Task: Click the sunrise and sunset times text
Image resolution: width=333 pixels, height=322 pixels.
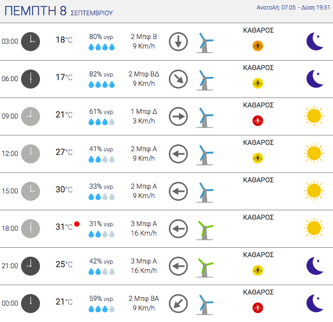Action: pyautogui.click(x=293, y=7)
